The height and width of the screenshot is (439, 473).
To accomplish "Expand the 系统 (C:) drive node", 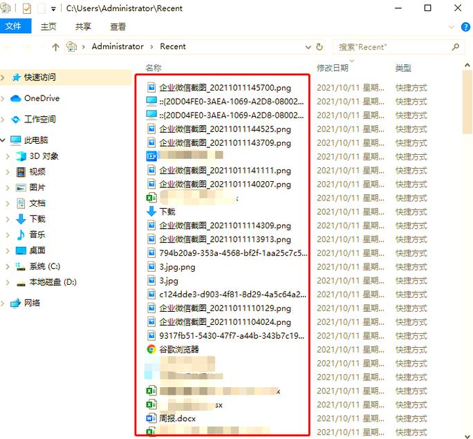I will coord(8,266).
